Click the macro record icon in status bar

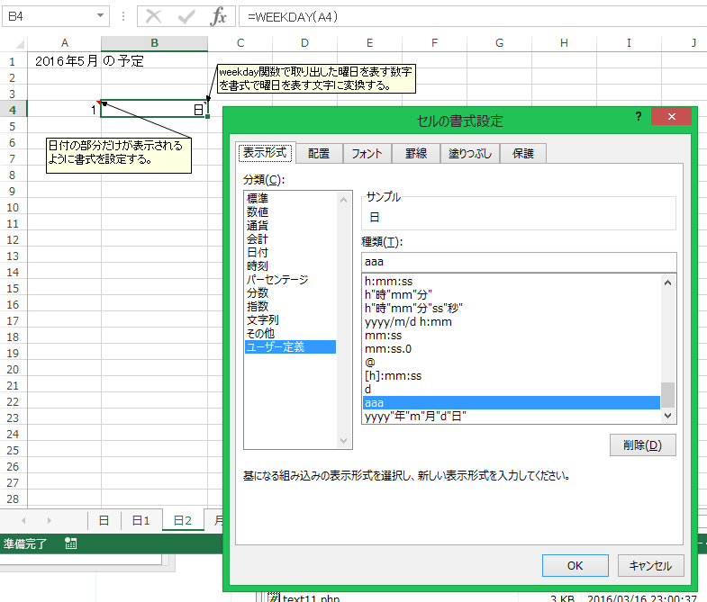(x=71, y=544)
